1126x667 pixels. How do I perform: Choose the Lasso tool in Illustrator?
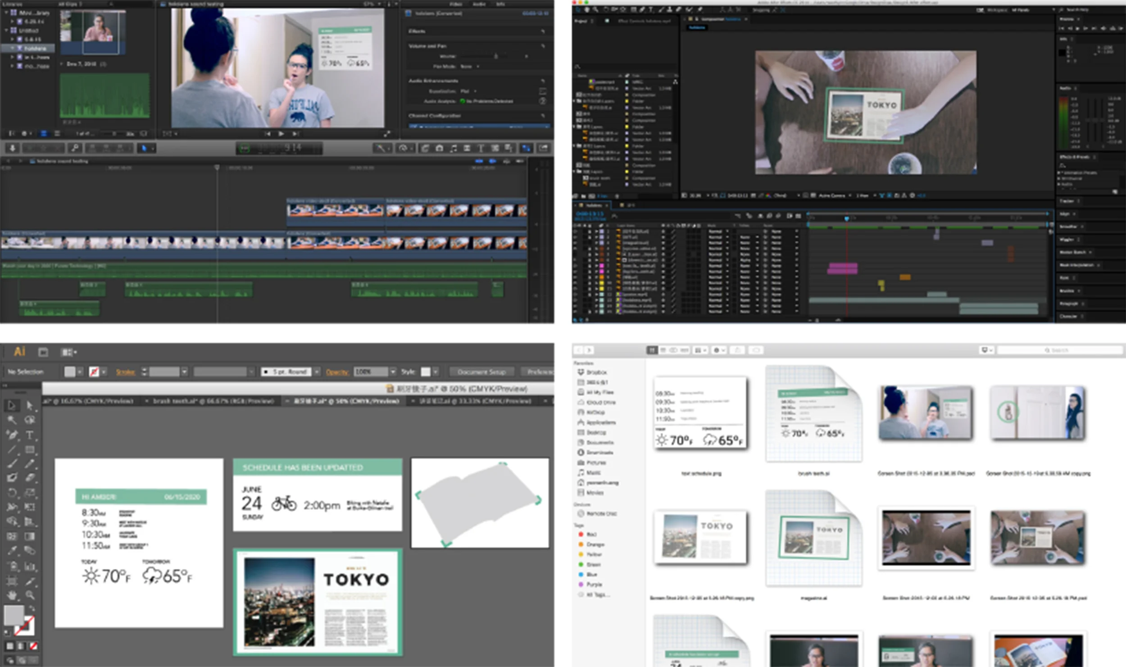point(30,420)
